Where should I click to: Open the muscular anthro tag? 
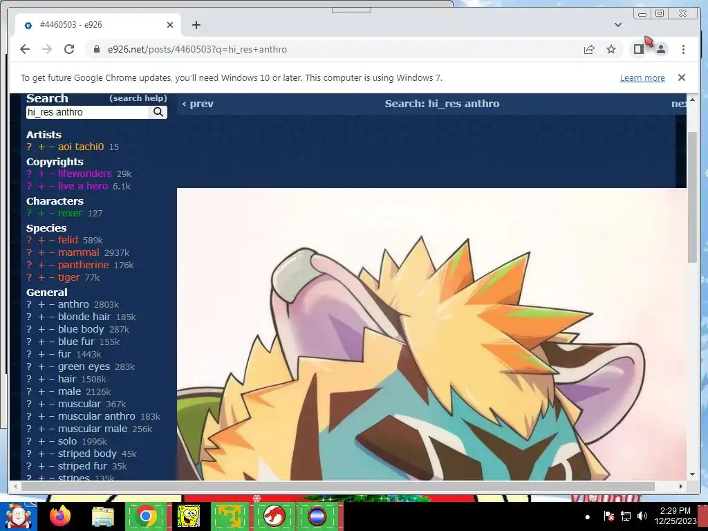96,416
